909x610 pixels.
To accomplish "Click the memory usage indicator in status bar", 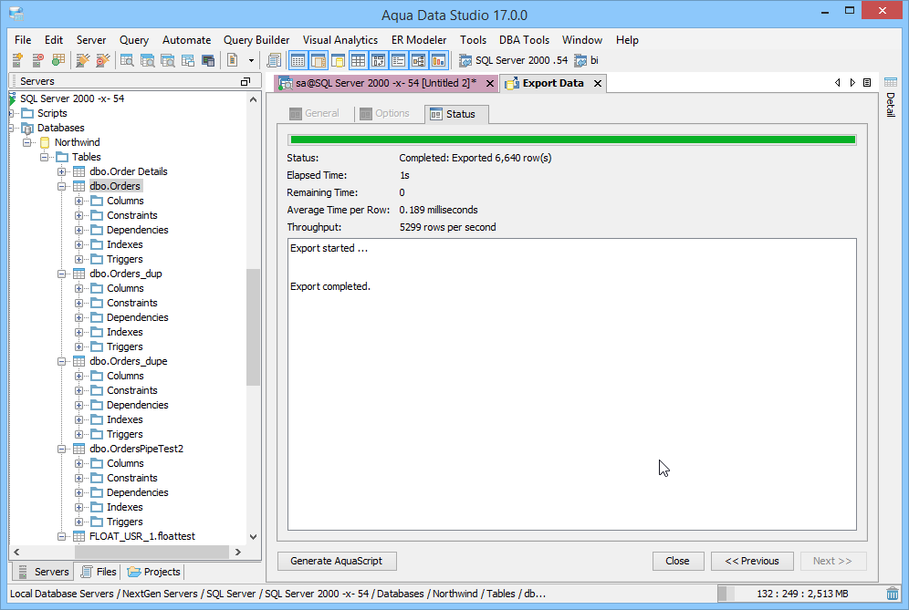I will coord(799,594).
